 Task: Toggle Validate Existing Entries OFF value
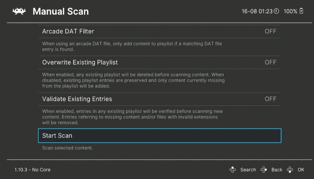[x=270, y=99]
